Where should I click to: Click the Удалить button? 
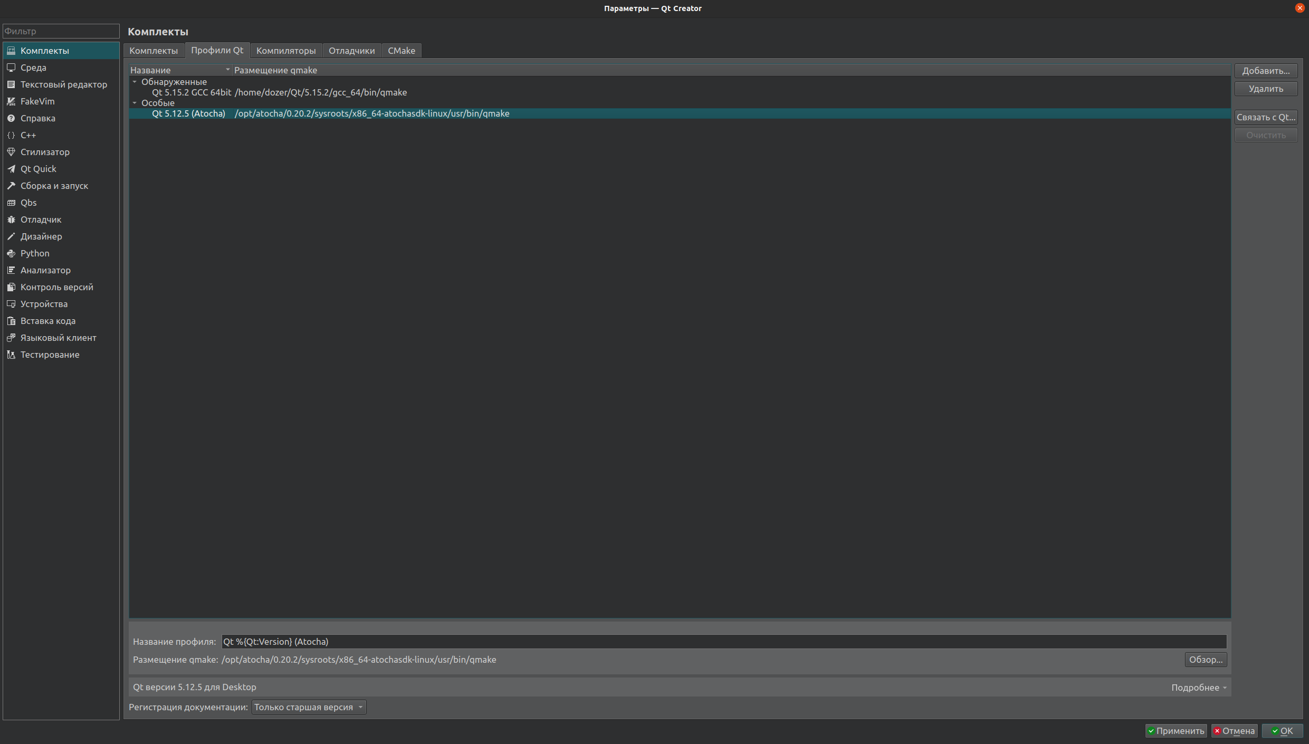point(1266,89)
